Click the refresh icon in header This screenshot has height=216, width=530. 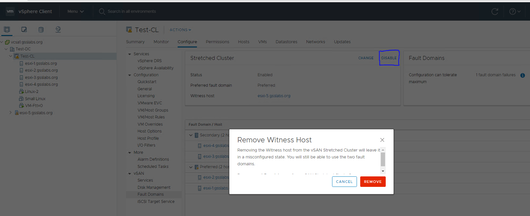495,11
